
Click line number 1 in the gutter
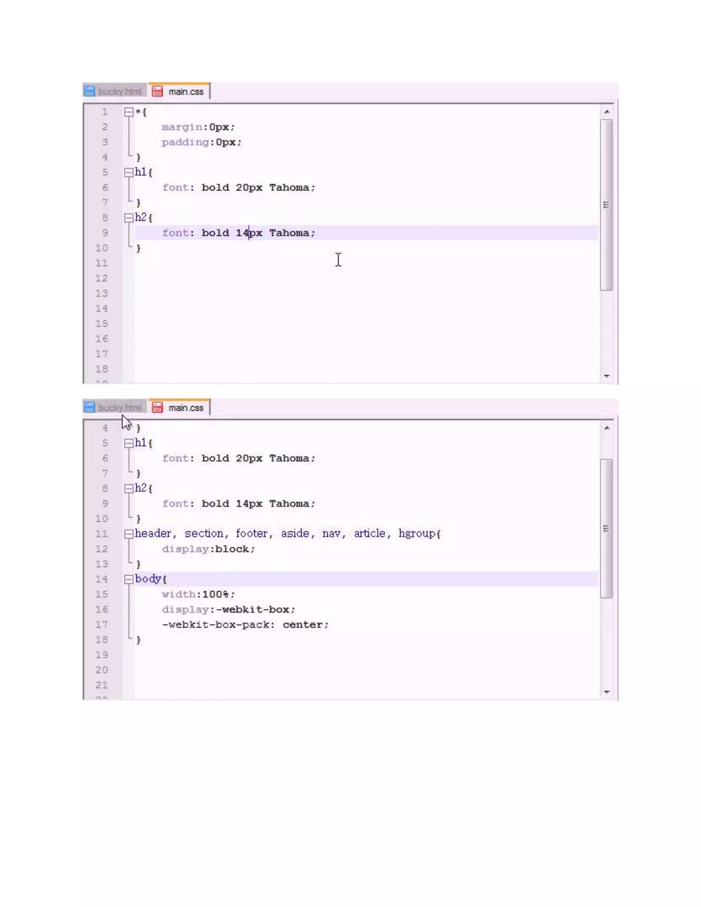(x=105, y=112)
